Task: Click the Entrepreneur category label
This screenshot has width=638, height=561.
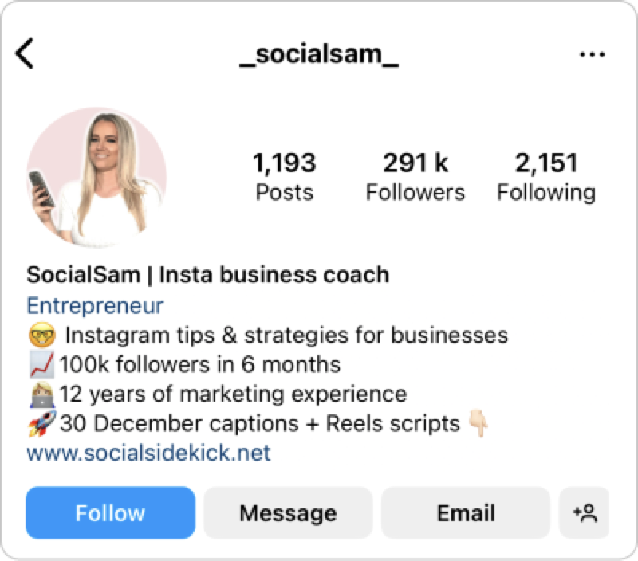Action: (x=95, y=305)
